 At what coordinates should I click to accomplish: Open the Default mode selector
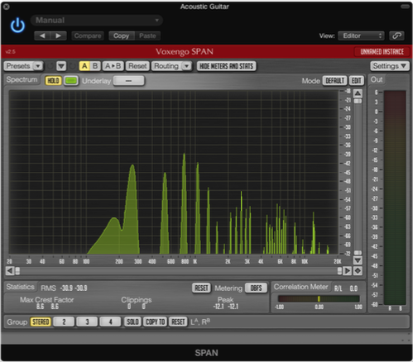coord(334,81)
